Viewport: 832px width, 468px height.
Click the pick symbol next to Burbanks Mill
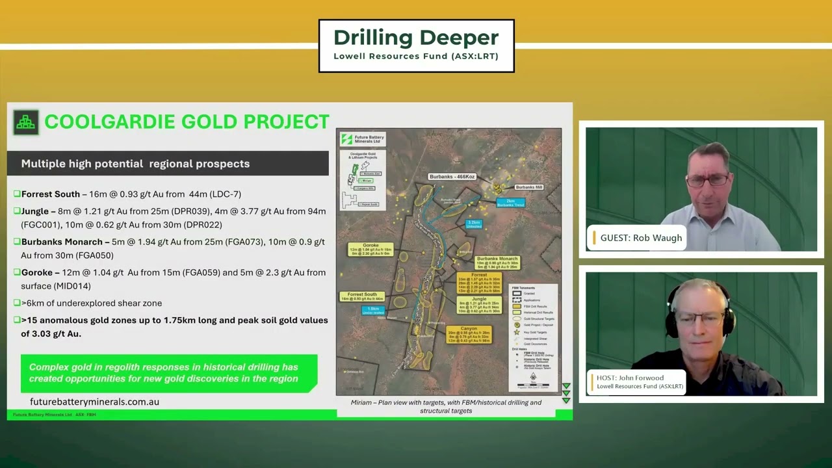499,187
